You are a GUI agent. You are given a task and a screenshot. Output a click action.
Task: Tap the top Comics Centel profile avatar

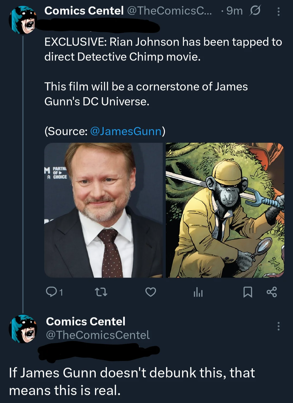[23, 20]
